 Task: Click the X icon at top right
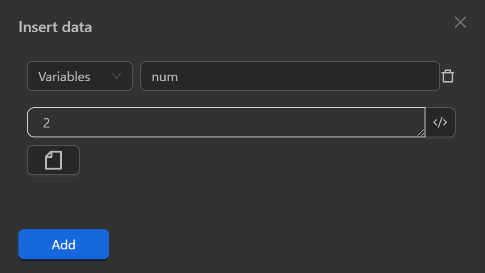[x=460, y=22]
